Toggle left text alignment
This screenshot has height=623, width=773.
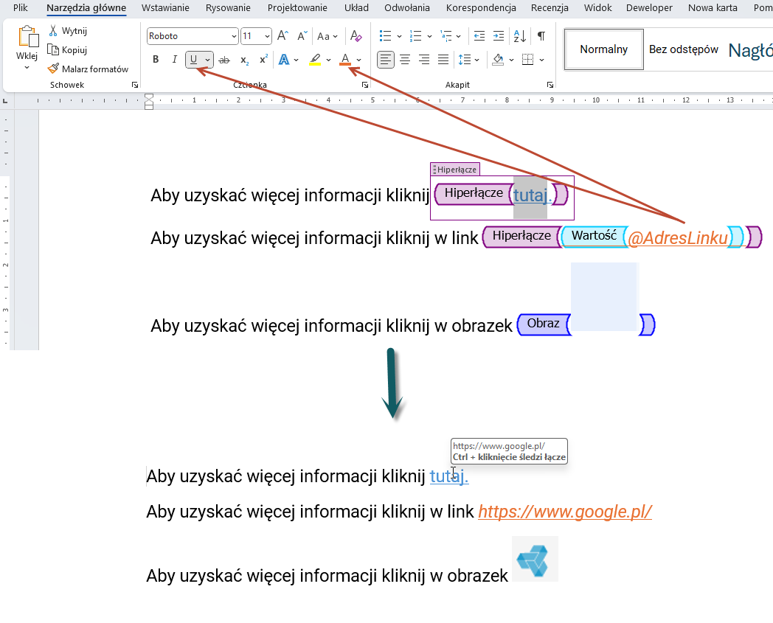386,60
